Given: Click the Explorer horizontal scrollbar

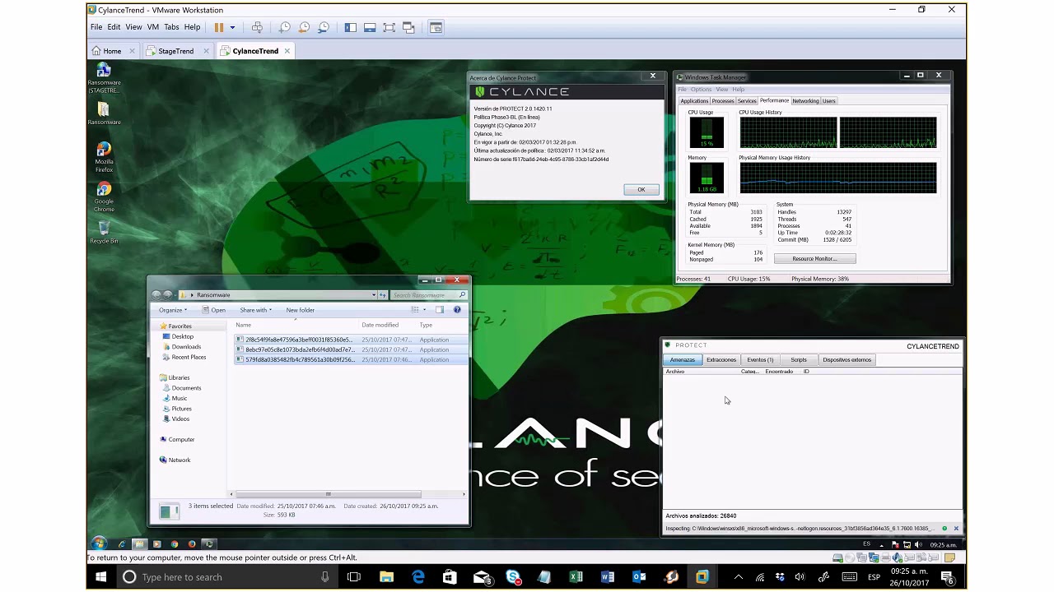Looking at the screenshot, I should click(328, 494).
